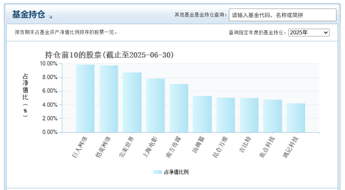Click the small arrow icon beside 基金持仓

pos(50,17)
